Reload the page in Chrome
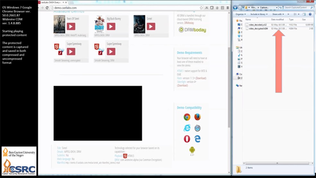This screenshot has width=316, height=178. [x=47, y=8]
